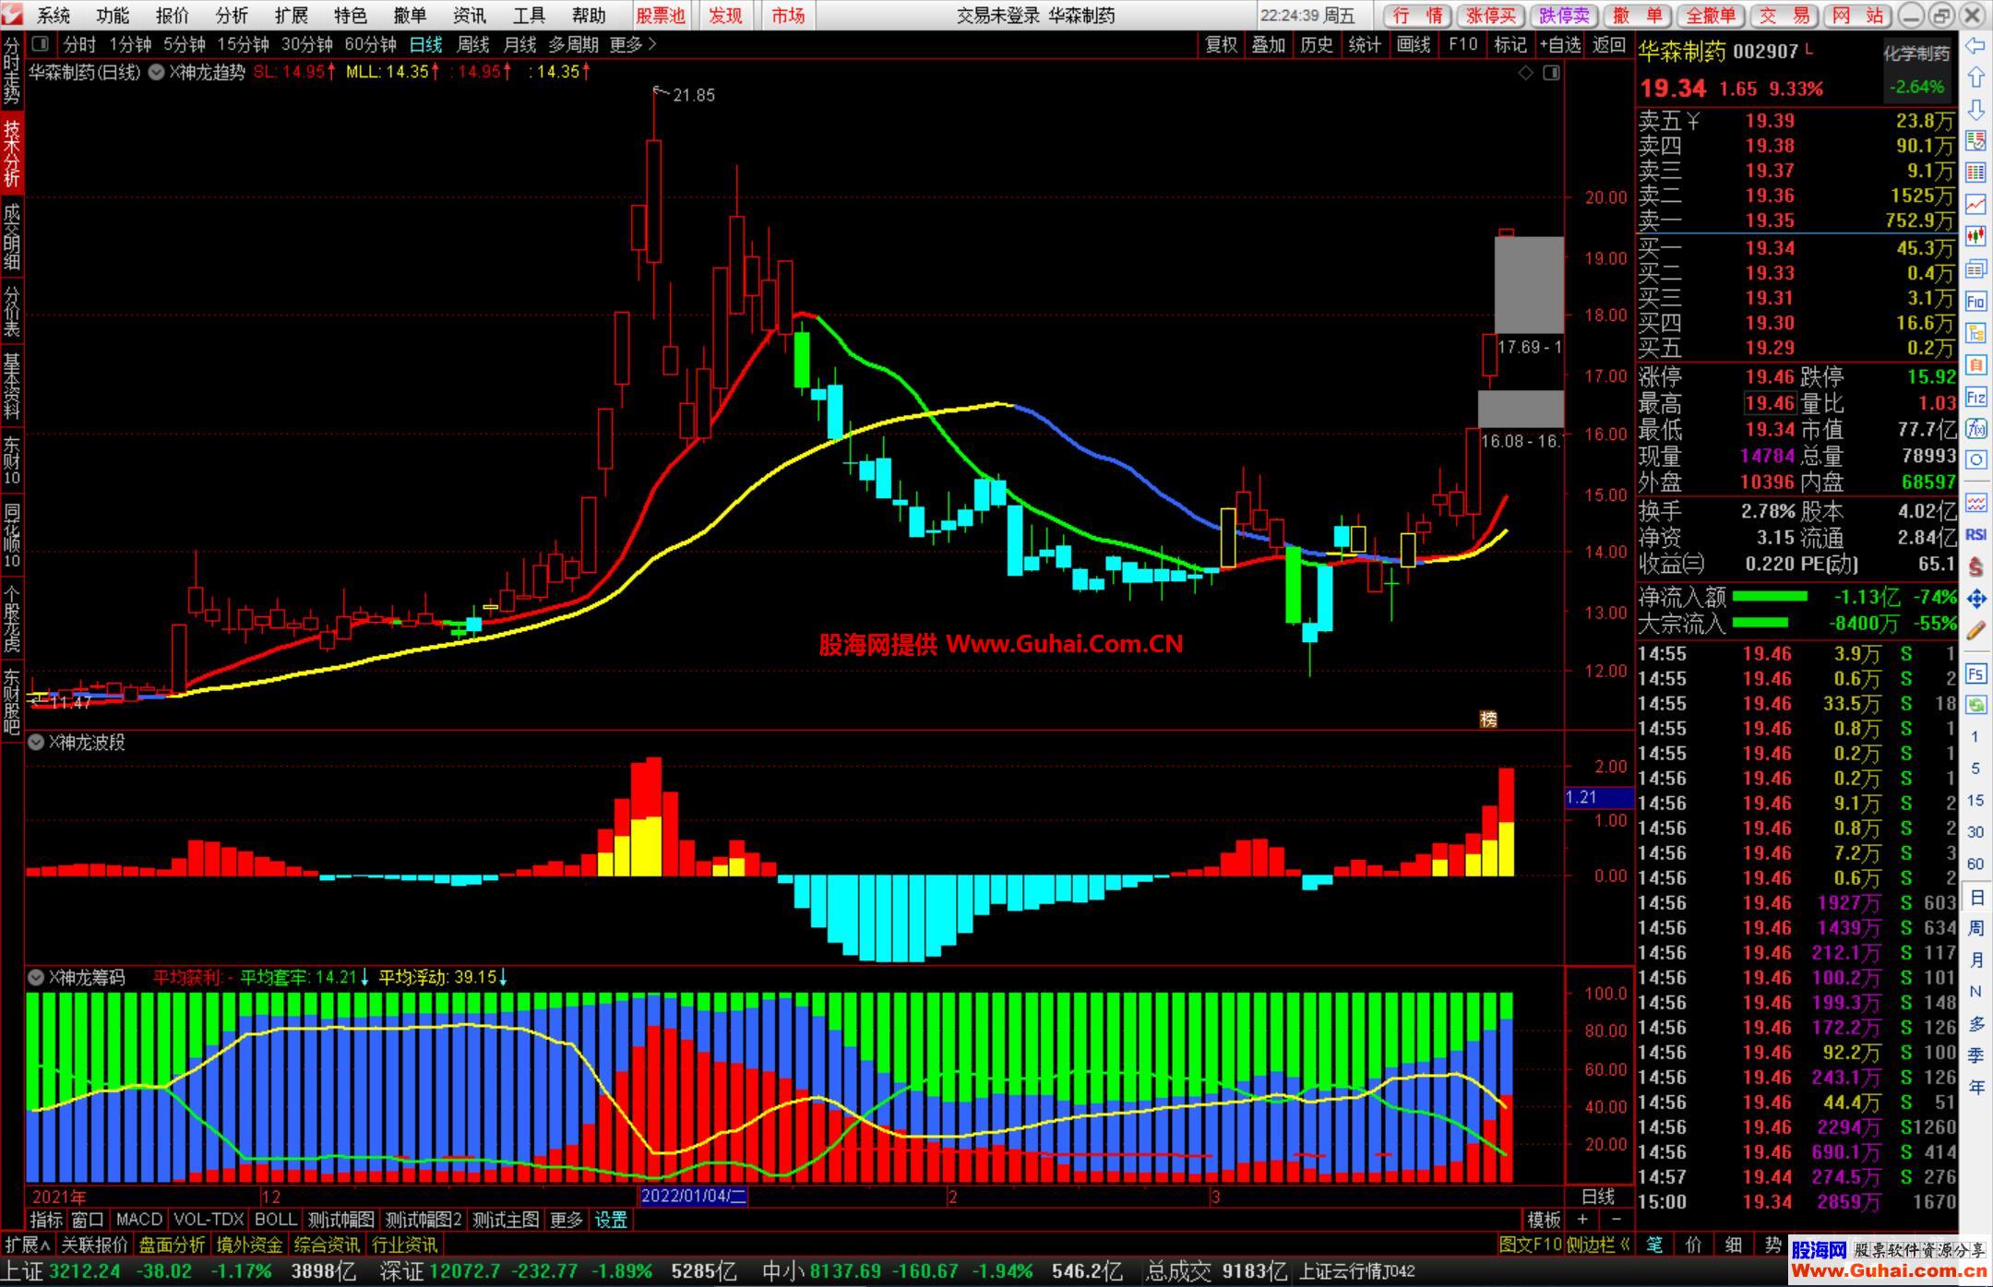Image resolution: width=1993 pixels, height=1287 pixels.
Task: Click the up arrow in right sidebar
Action: click(x=1975, y=77)
